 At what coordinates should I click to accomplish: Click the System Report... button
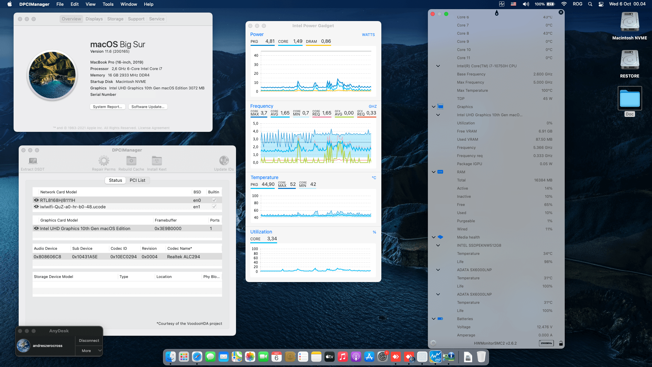click(x=107, y=107)
